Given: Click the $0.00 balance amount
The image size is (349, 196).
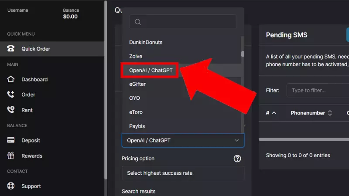Looking at the screenshot, I should pos(70,17).
